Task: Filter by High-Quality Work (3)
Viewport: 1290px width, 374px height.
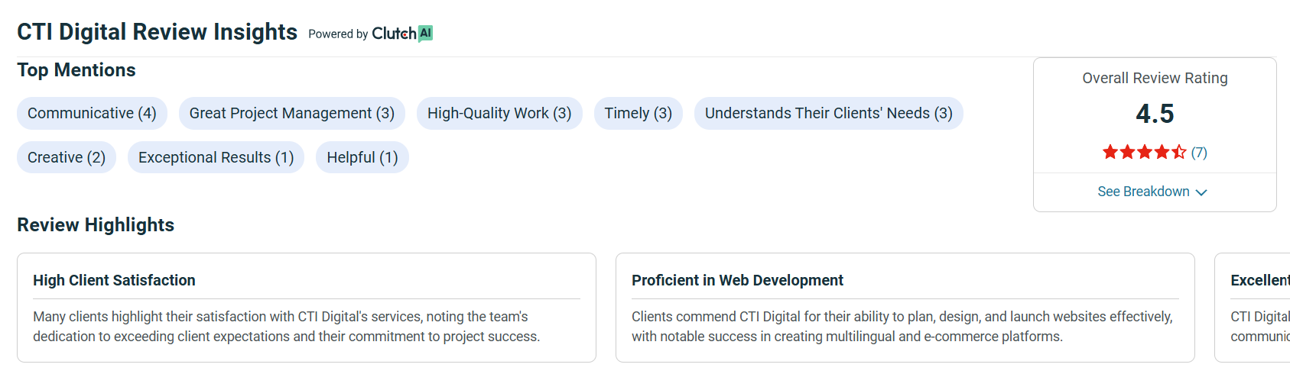Action: click(x=499, y=113)
